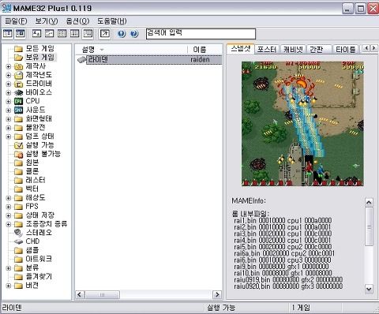Click the 제작년도 calendar folder icon

[18, 75]
